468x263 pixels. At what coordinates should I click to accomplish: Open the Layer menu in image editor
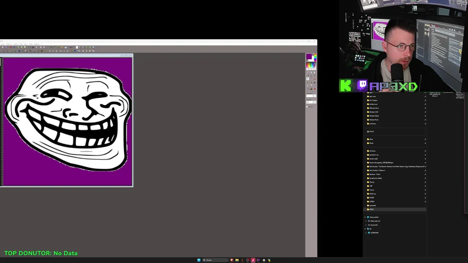coord(3,44)
